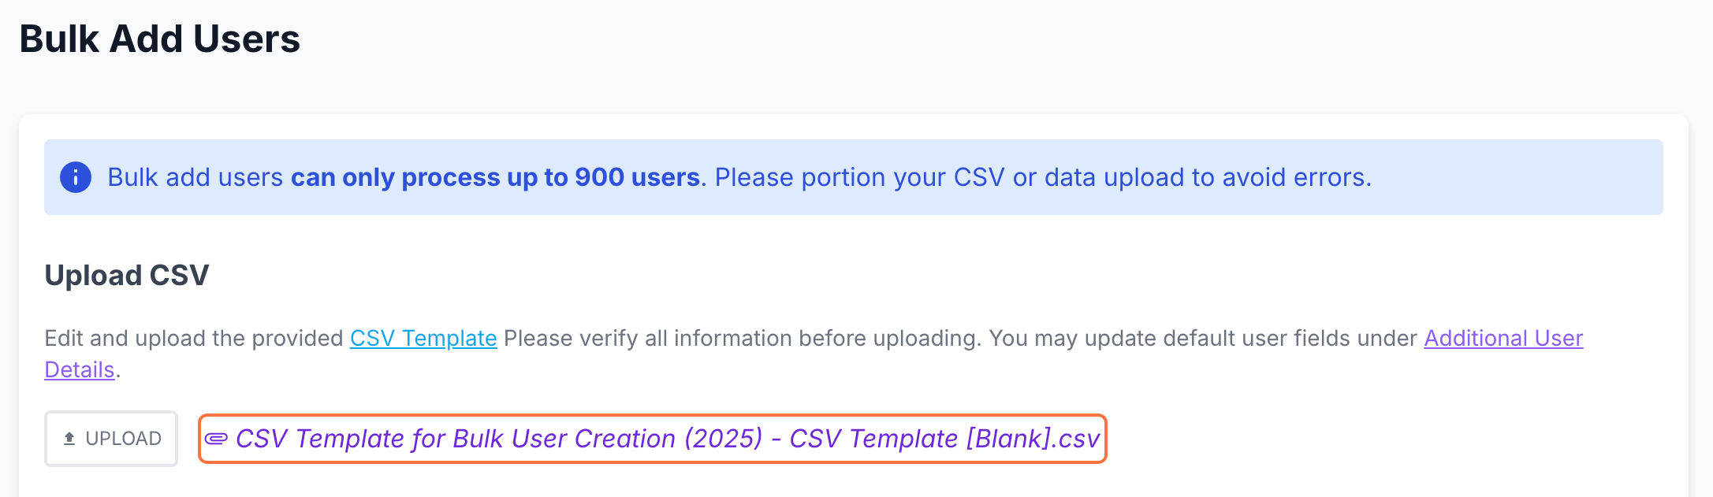Viewport: 1713px width, 497px height.
Task: Follow the Additional User link text
Action: click(1503, 338)
